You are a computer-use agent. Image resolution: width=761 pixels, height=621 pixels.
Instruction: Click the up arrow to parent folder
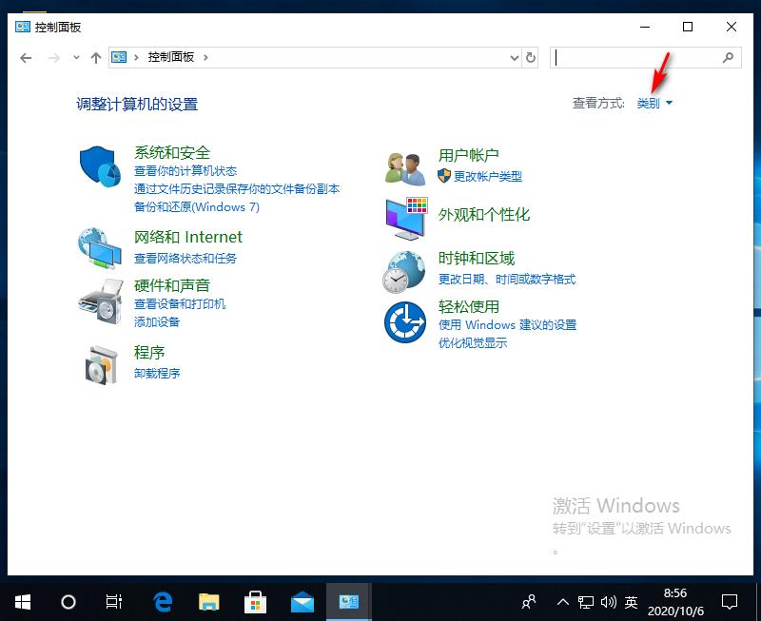coord(96,58)
